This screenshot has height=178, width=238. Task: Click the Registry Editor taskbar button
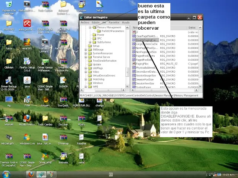(41, 175)
